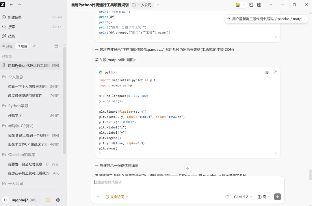Screen dimensions: 312x206
Task: Open the GLM-5.2 model dropdown
Action: [x=243, y=197]
